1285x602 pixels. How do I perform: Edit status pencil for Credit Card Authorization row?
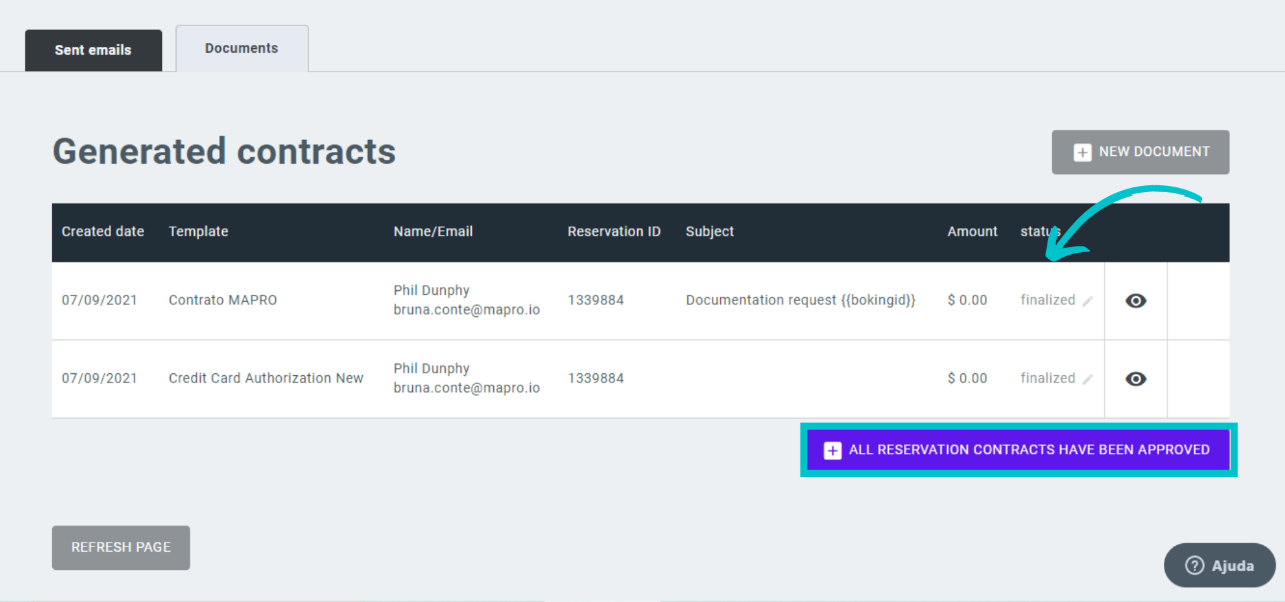pyautogui.click(x=1088, y=380)
